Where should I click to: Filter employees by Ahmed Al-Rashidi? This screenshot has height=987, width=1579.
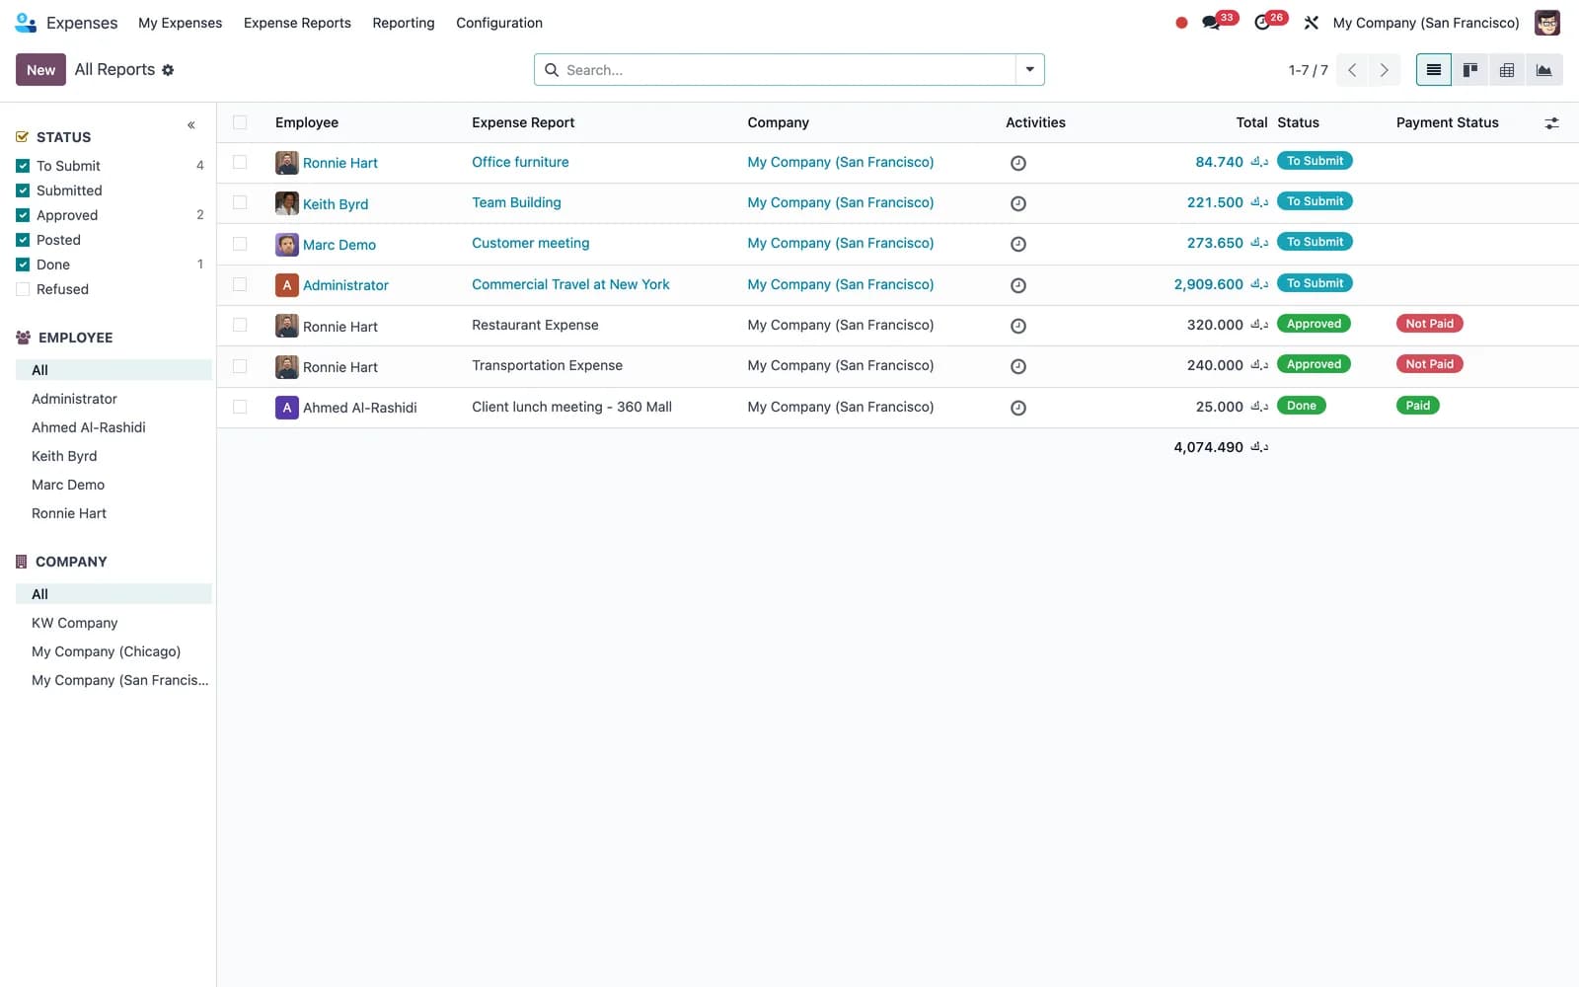pyautogui.click(x=89, y=427)
